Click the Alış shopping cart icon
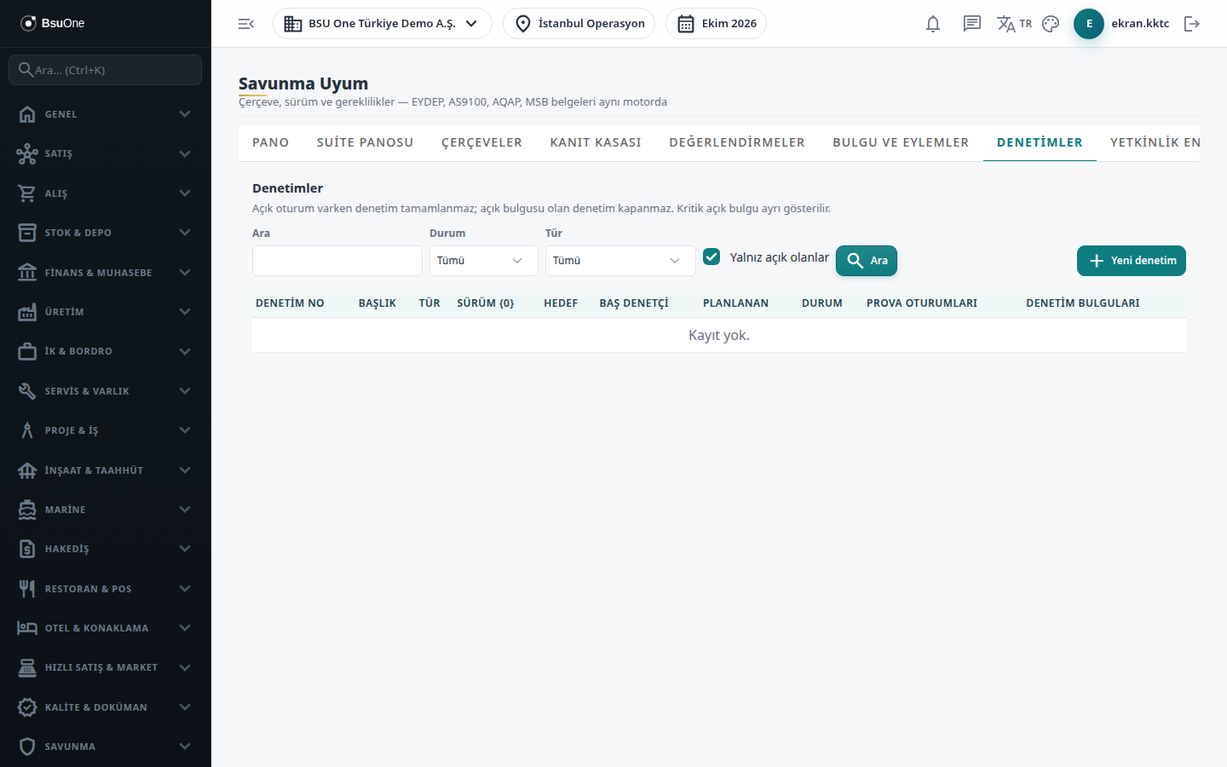Screen dimensions: 1227x767 tap(27, 193)
